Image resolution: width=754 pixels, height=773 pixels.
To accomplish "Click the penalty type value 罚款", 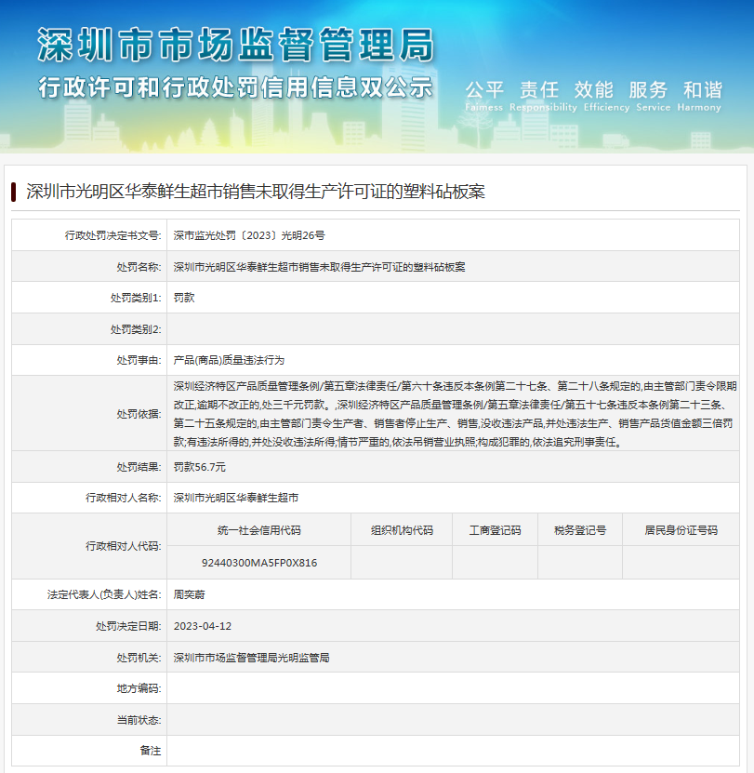I will coord(184,298).
